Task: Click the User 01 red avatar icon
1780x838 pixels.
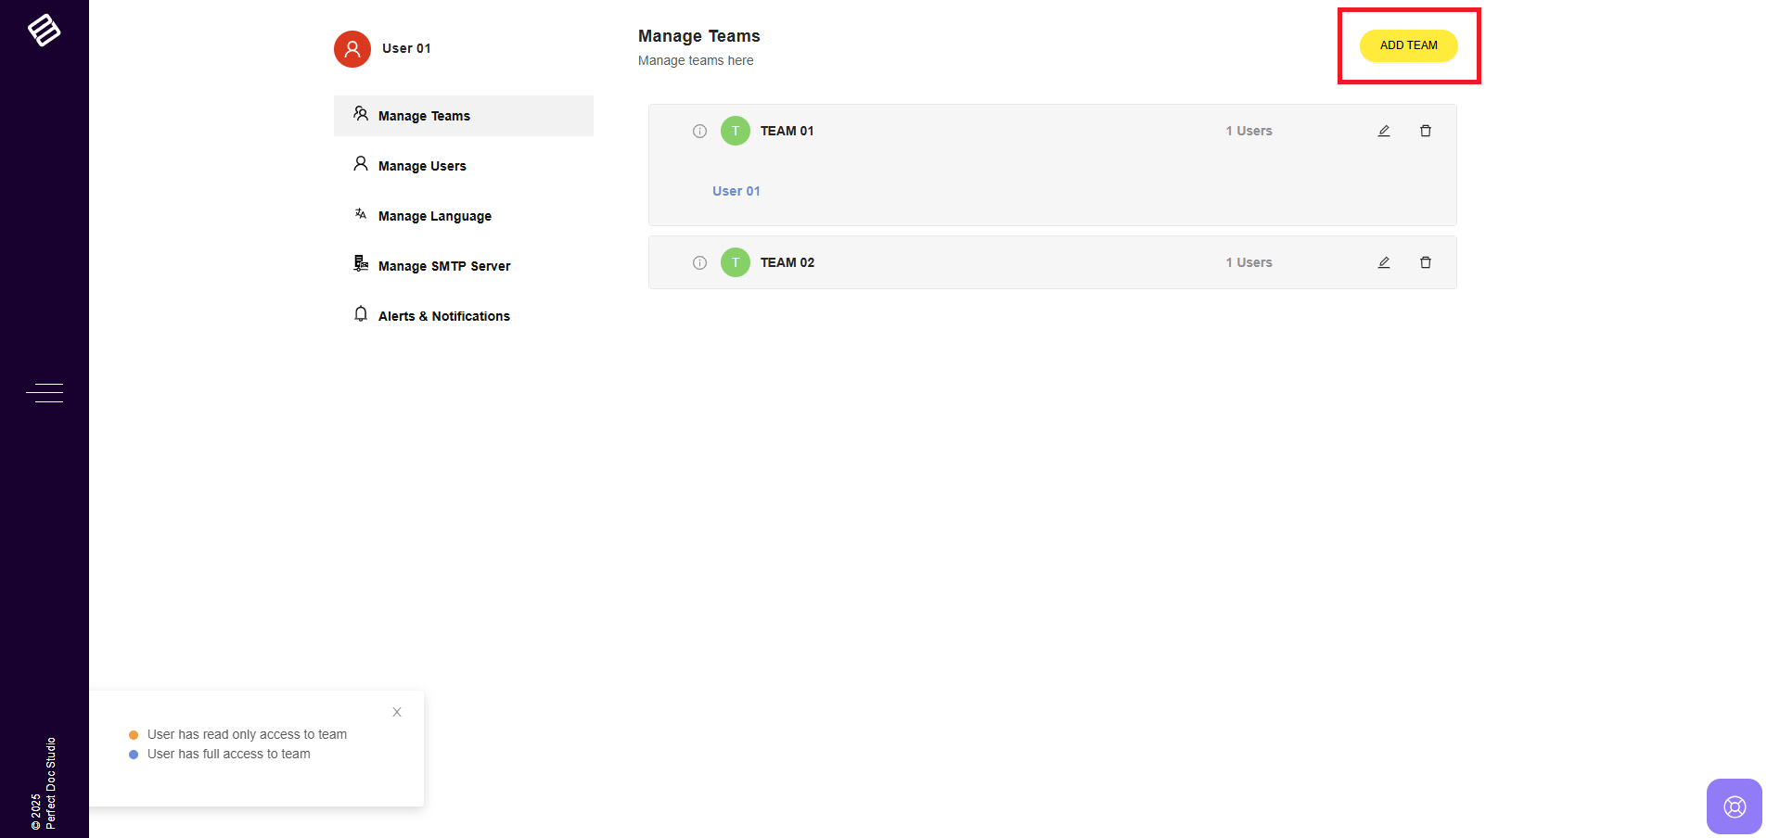Action: click(x=352, y=49)
